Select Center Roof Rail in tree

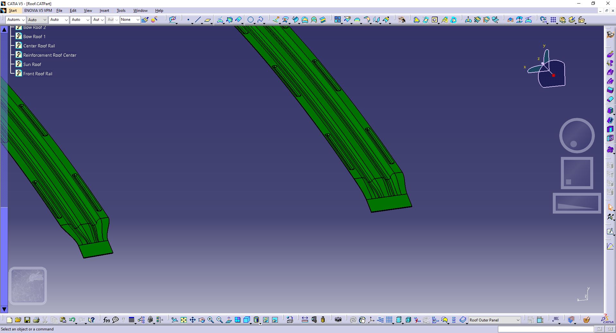point(39,46)
